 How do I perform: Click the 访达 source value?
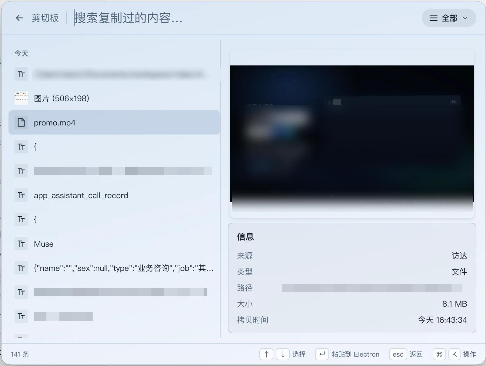(x=459, y=256)
